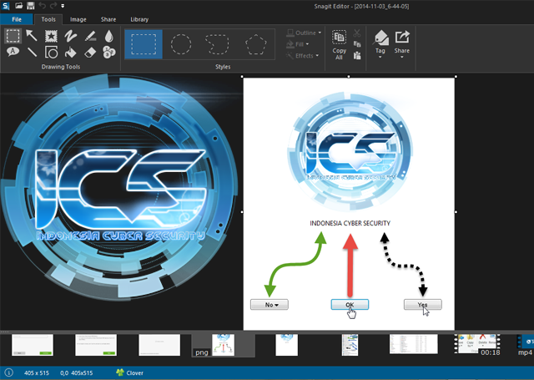Select the Arrow drawing tool
Screen dimensions: 534x380
(x=32, y=36)
